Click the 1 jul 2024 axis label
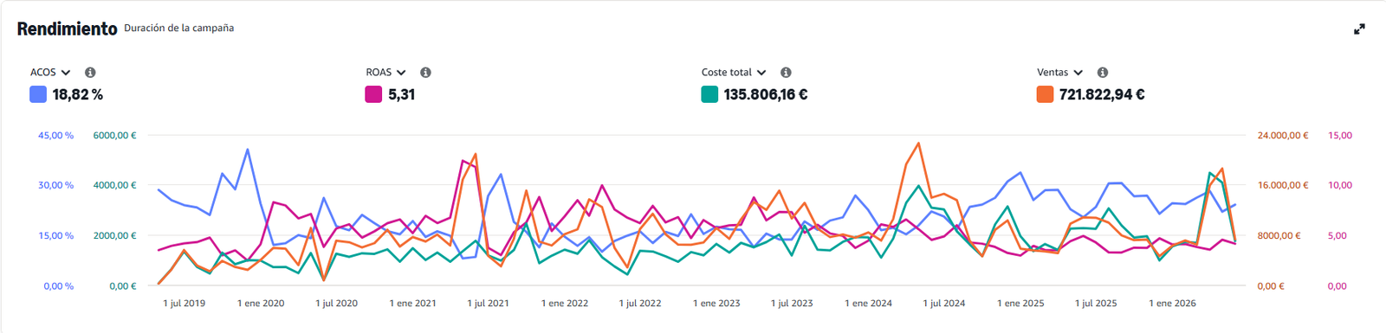Screen dimensions: 1386x333 tap(944, 304)
